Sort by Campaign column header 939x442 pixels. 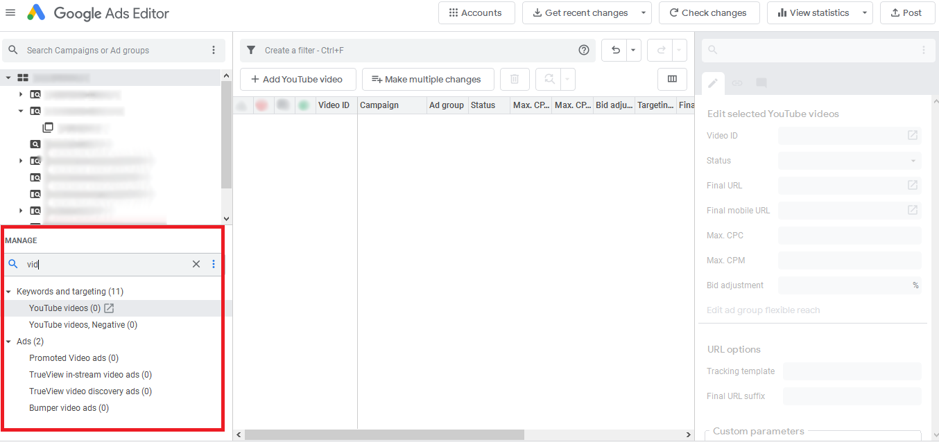click(x=392, y=105)
